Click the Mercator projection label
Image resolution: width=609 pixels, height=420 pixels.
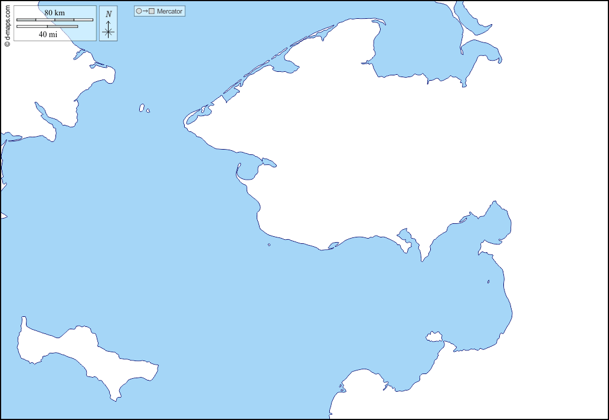(x=170, y=11)
